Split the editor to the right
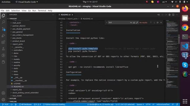This screenshot has width=190, height=106. pos(173,15)
